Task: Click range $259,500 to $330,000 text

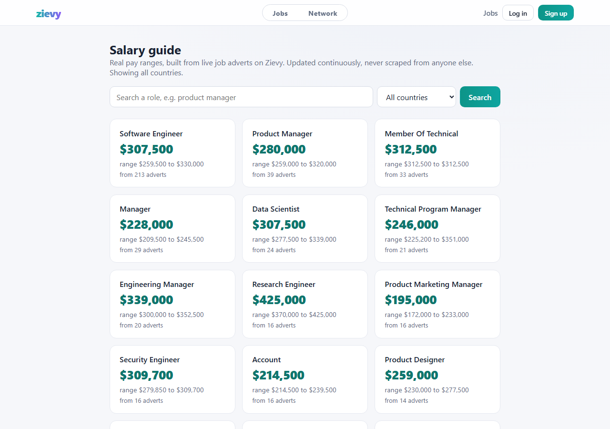Action: [162, 164]
